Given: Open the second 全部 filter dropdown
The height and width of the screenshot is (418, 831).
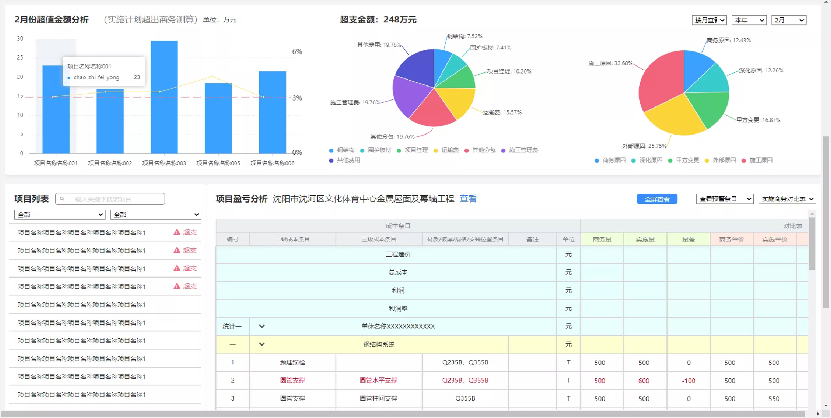Looking at the screenshot, I should (155, 214).
